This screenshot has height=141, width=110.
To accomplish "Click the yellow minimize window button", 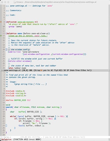I will [5, 2].
